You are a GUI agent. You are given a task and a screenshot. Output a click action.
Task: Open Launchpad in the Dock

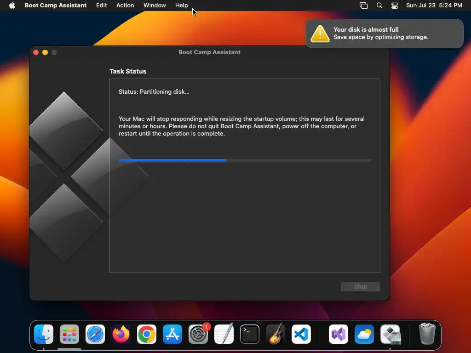click(x=69, y=334)
